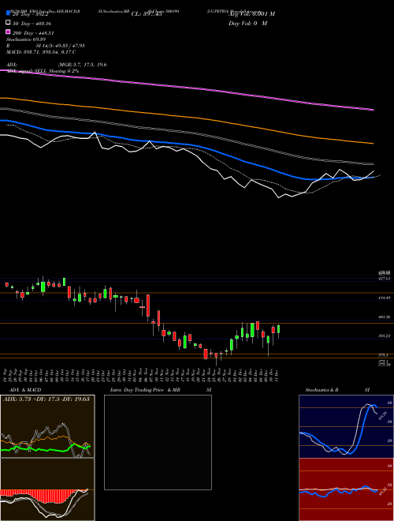
Task: Click the 'Day Vol: 0 M' label
Action: 247,23
